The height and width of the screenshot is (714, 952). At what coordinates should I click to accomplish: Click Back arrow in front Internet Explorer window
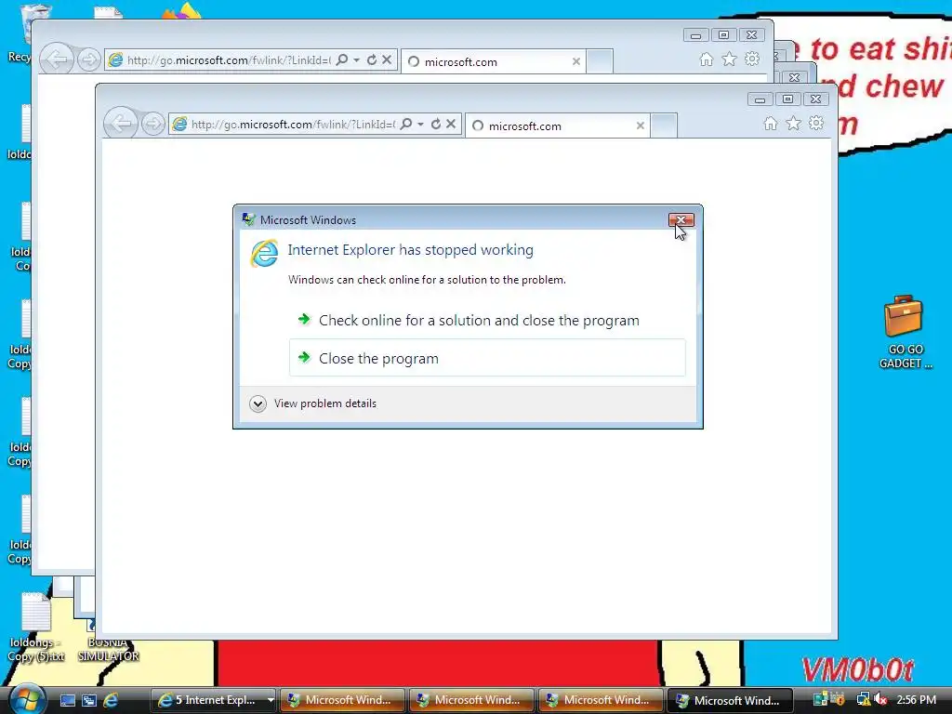coord(121,124)
